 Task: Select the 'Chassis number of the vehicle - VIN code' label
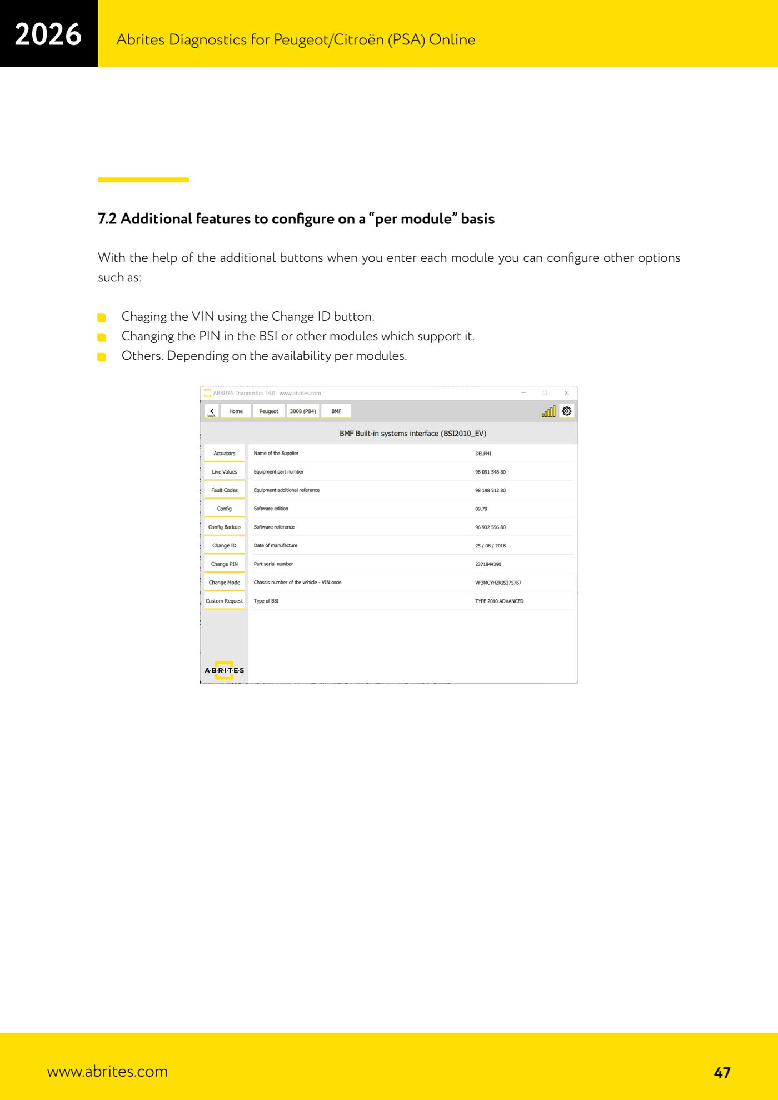click(297, 583)
